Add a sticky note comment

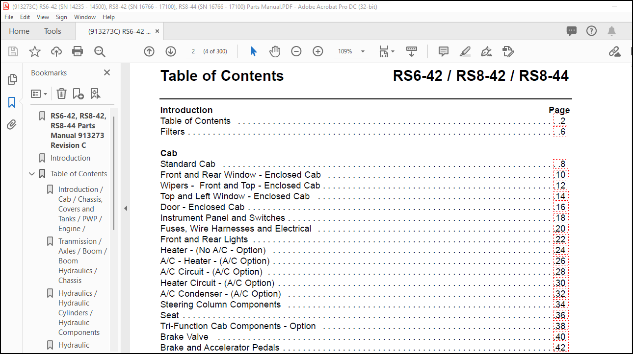click(444, 51)
